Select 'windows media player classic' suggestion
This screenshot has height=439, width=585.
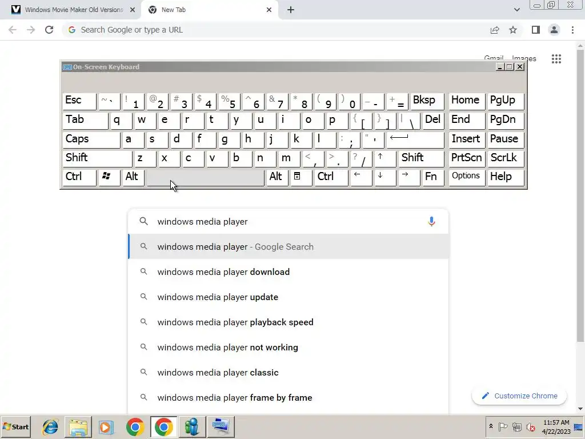pyautogui.click(x=289, y=373)
